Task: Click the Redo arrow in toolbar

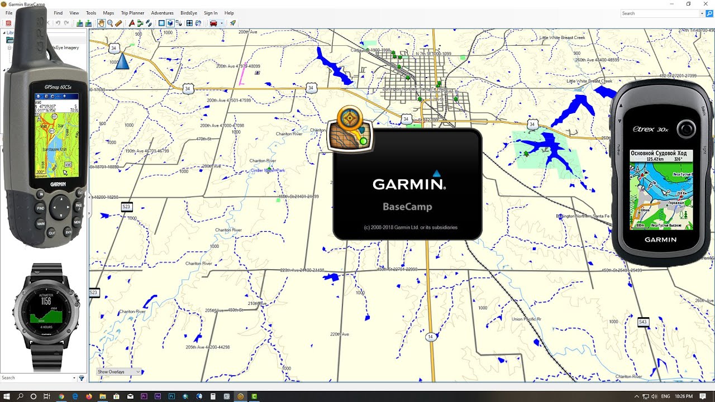Action: (66, 23)
